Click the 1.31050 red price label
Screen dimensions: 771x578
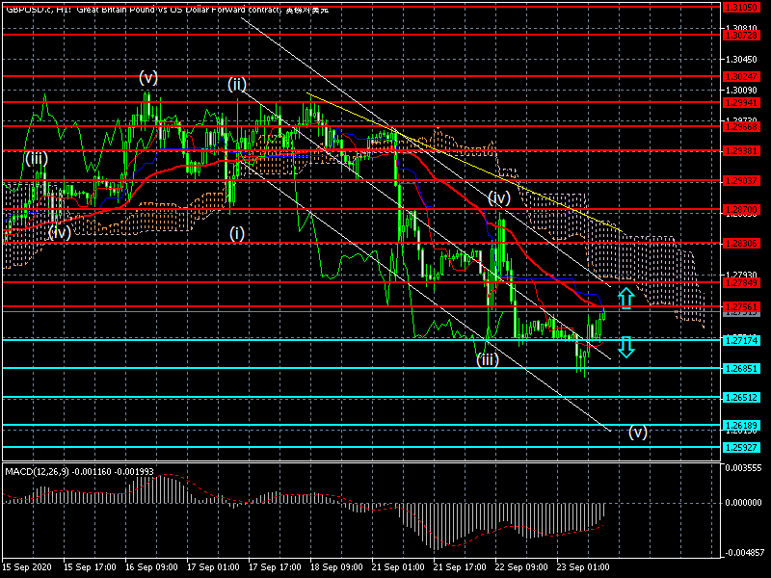[741, 5]
